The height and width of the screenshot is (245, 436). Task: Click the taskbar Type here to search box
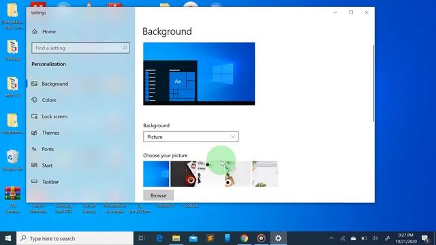(x=75, y=238)
